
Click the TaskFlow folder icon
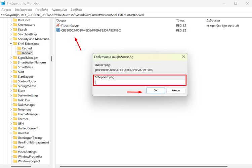point(15,100)
